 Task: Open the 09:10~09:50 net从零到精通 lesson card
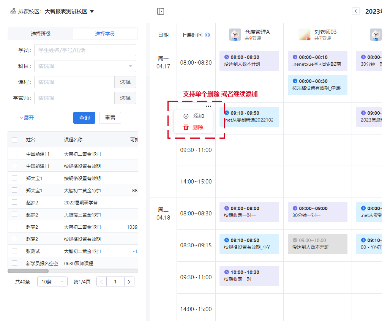[x=249, y=117]
